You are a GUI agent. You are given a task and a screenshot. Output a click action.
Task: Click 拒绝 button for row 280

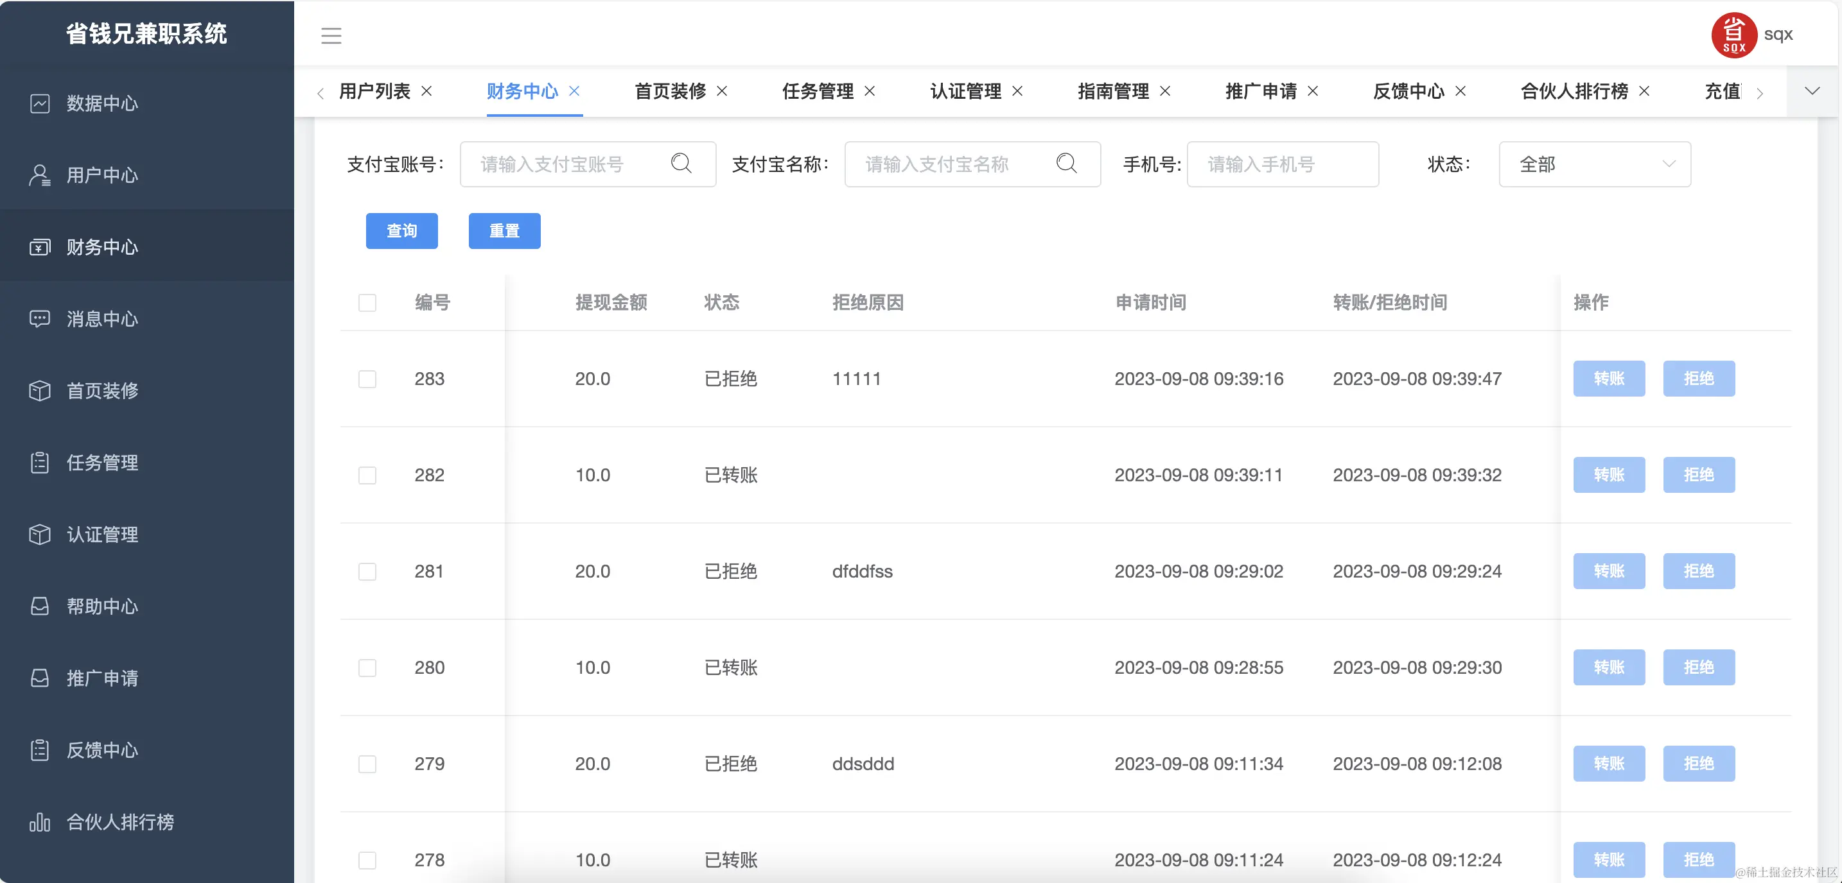[1699, 667]
